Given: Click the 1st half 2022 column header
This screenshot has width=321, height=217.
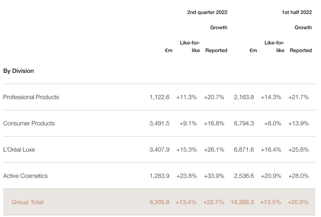Looking at the screenshot, I should tap(297, 12).
